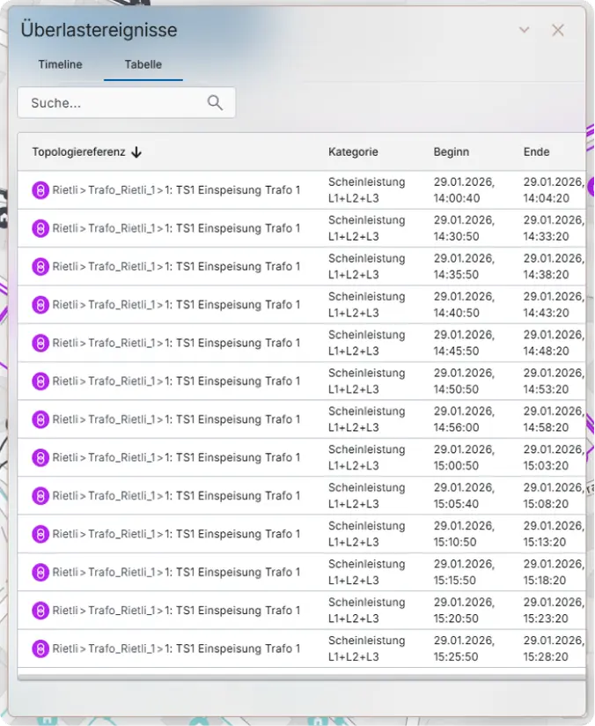
Task: Click transformer icon in 14:00:40 row
Action: point(40,189)
